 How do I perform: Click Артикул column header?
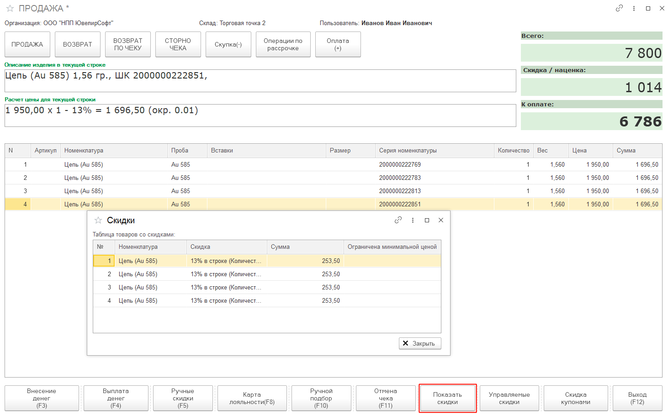[x=46, y=151]
